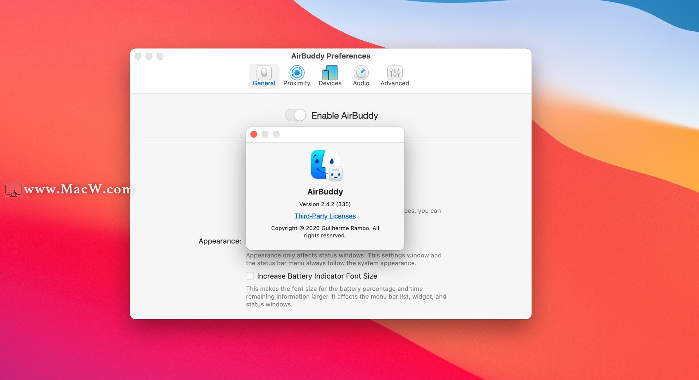The height and width of the screenshot is (380, 699).
Task: Click the gray zoom button of the about window
Action: pyautogui.click(x=276, y=135)
